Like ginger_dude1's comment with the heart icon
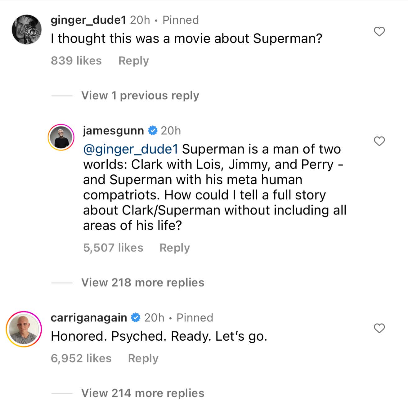Screen dimensions: 408x408 [x=379, y=31]
